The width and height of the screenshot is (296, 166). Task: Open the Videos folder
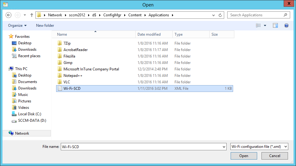pos(23,108)
